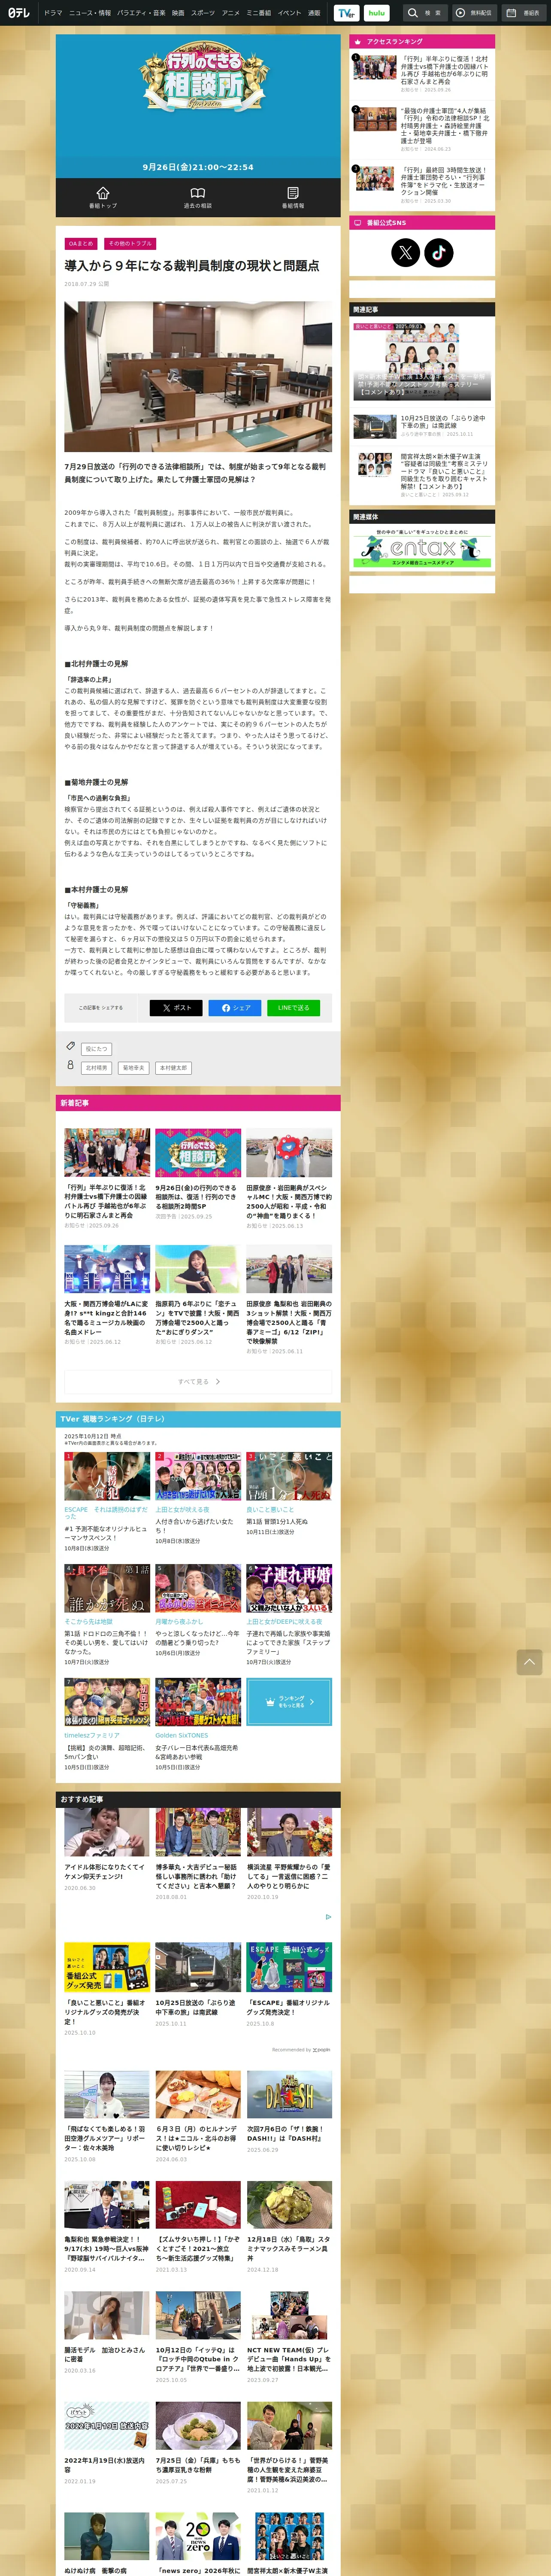Image resolution: width=551 pixels, height=2576 pixels.
Task: Click the ad info icon above recommendations
Action: tap(328, 1917)
